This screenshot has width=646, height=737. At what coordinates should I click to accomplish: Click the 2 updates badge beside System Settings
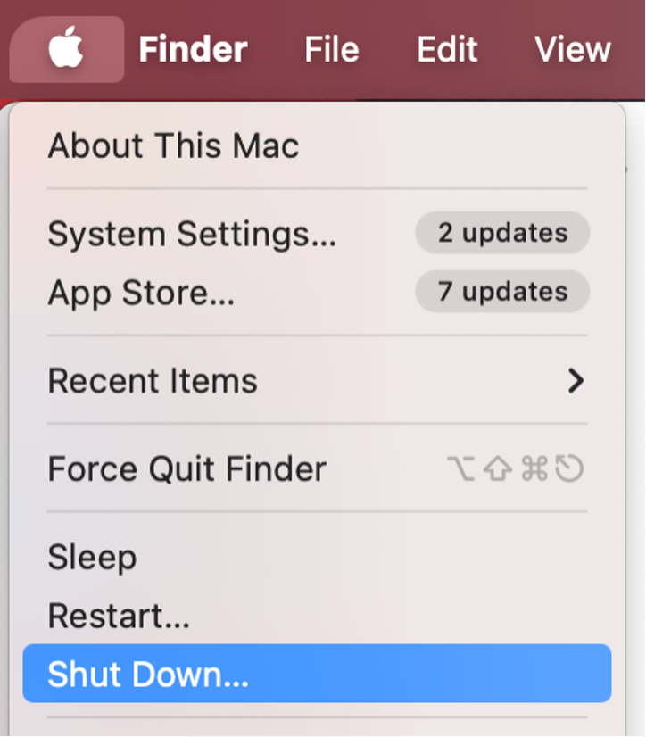click(502, 233)
